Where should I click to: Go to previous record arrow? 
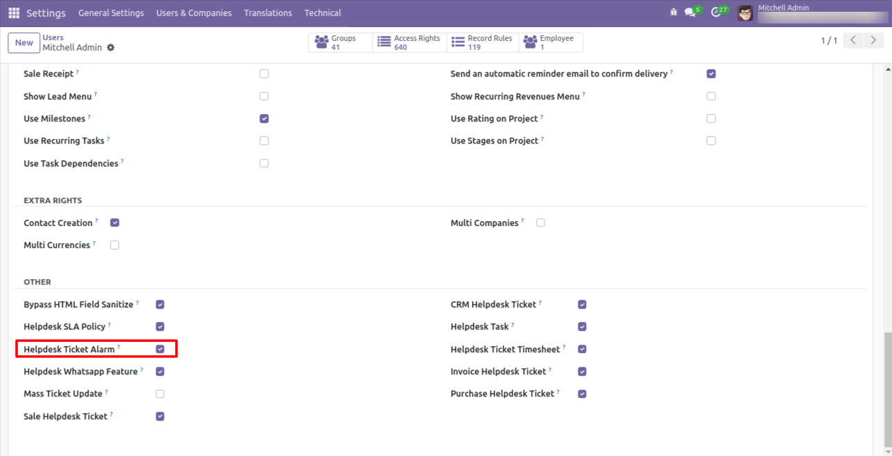[853, 41]
